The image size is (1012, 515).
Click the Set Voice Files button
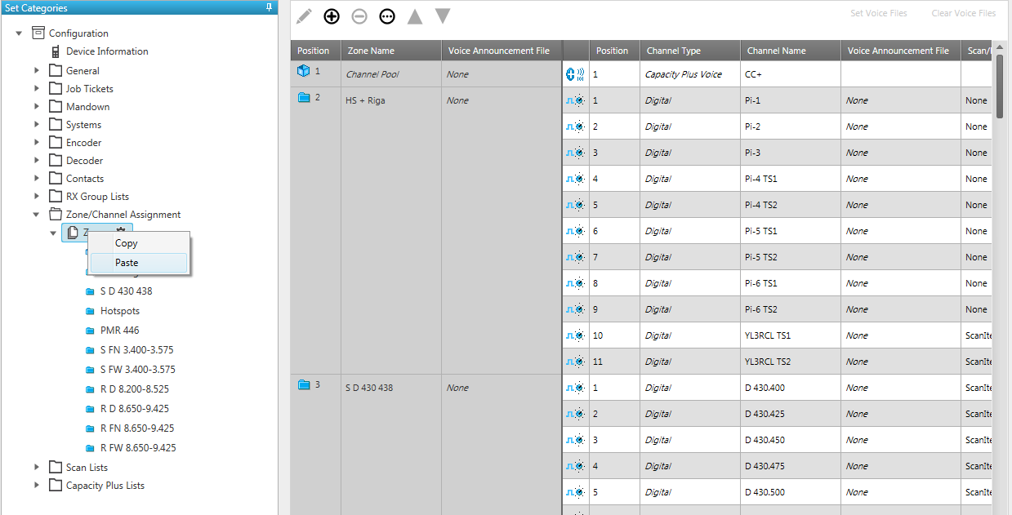(878, 14)
